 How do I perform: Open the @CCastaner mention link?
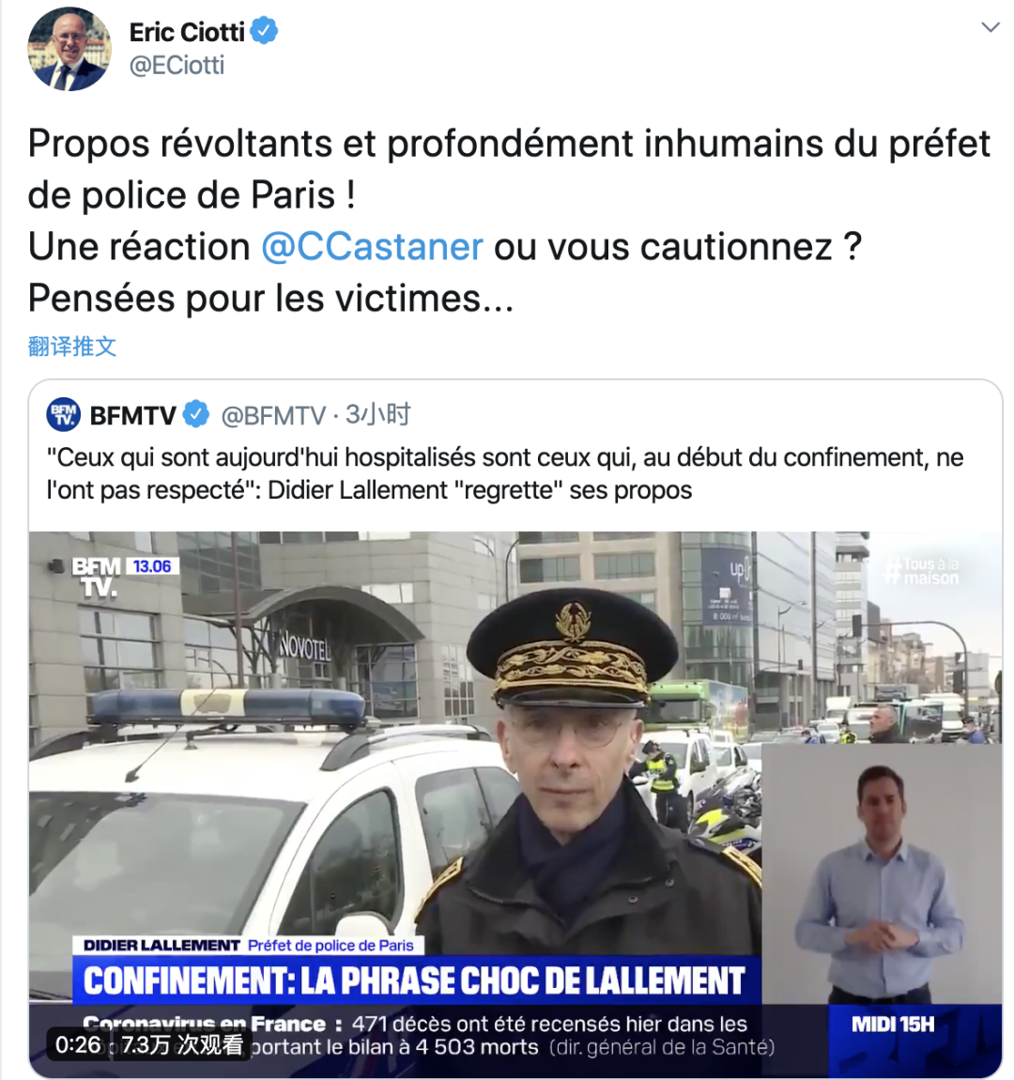[372, 247]
